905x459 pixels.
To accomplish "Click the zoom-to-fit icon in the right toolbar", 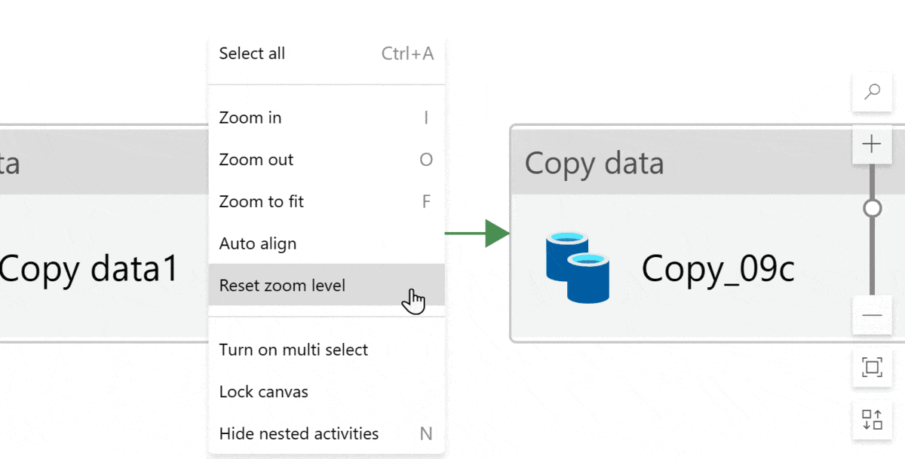I will tap(872, 367).
